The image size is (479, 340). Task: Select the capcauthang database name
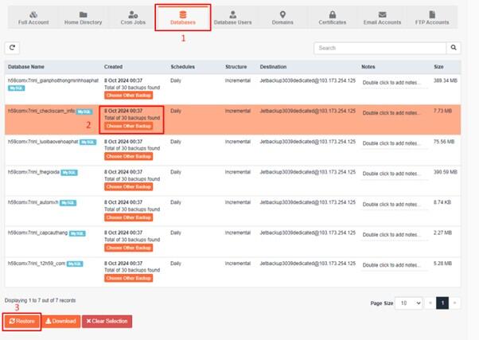(37, 233)
